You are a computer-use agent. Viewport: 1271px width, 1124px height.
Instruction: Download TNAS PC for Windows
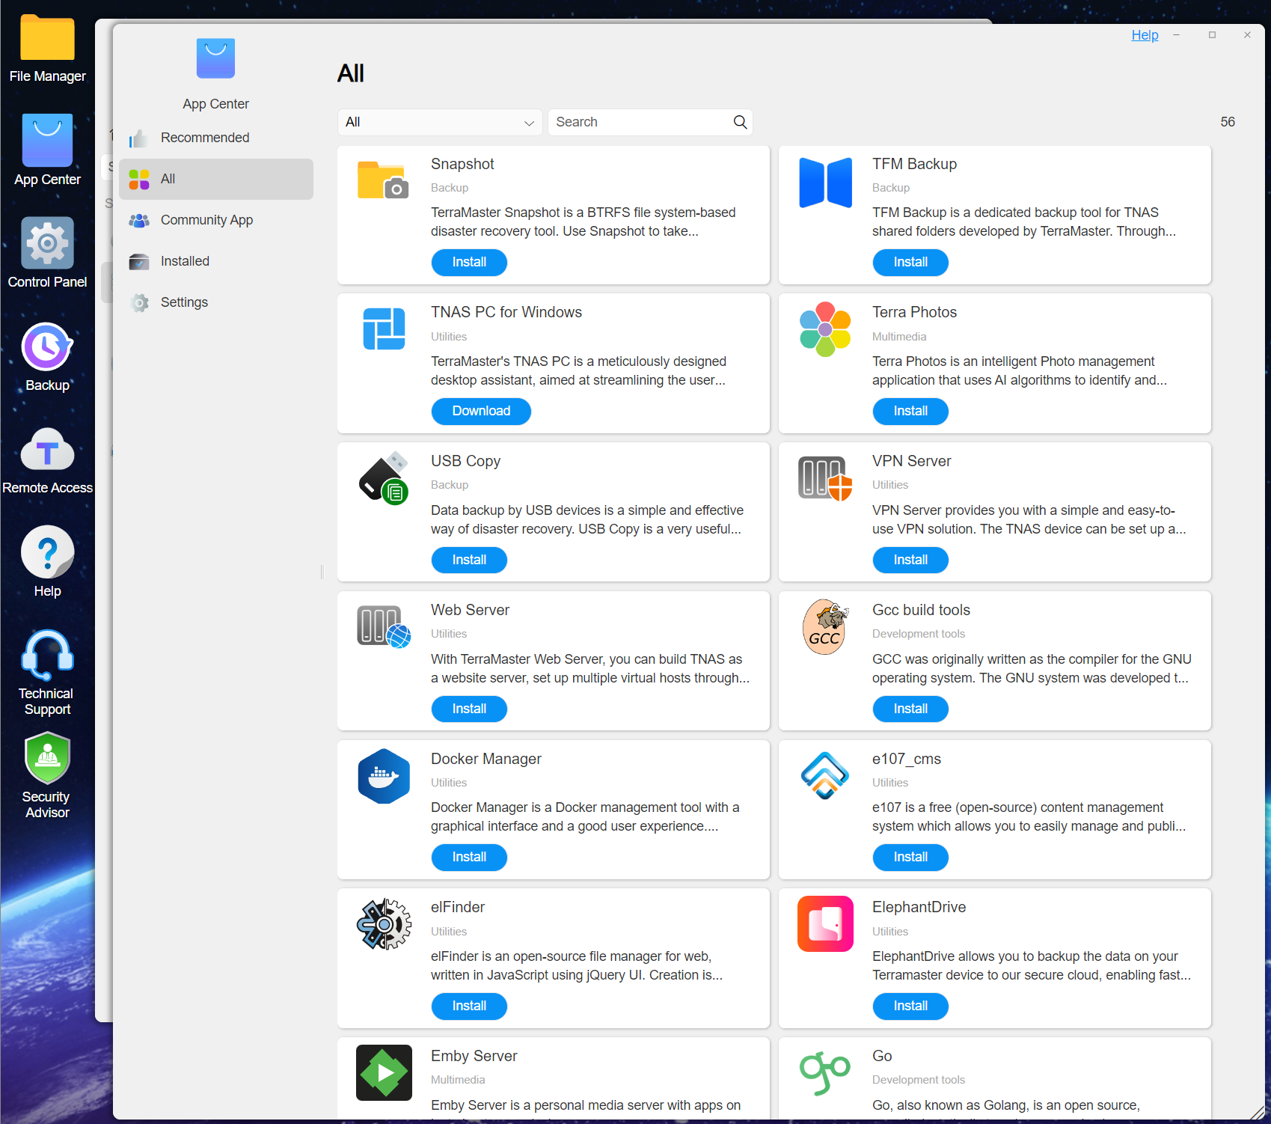pos(481,411)
